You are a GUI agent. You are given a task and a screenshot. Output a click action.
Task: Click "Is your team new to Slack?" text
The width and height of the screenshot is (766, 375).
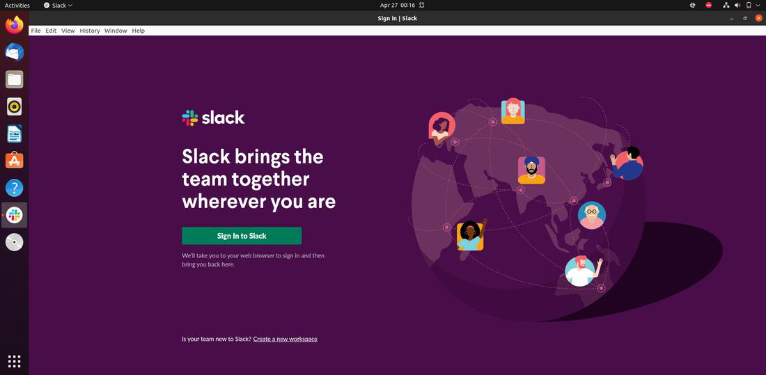tap(217, 339)
